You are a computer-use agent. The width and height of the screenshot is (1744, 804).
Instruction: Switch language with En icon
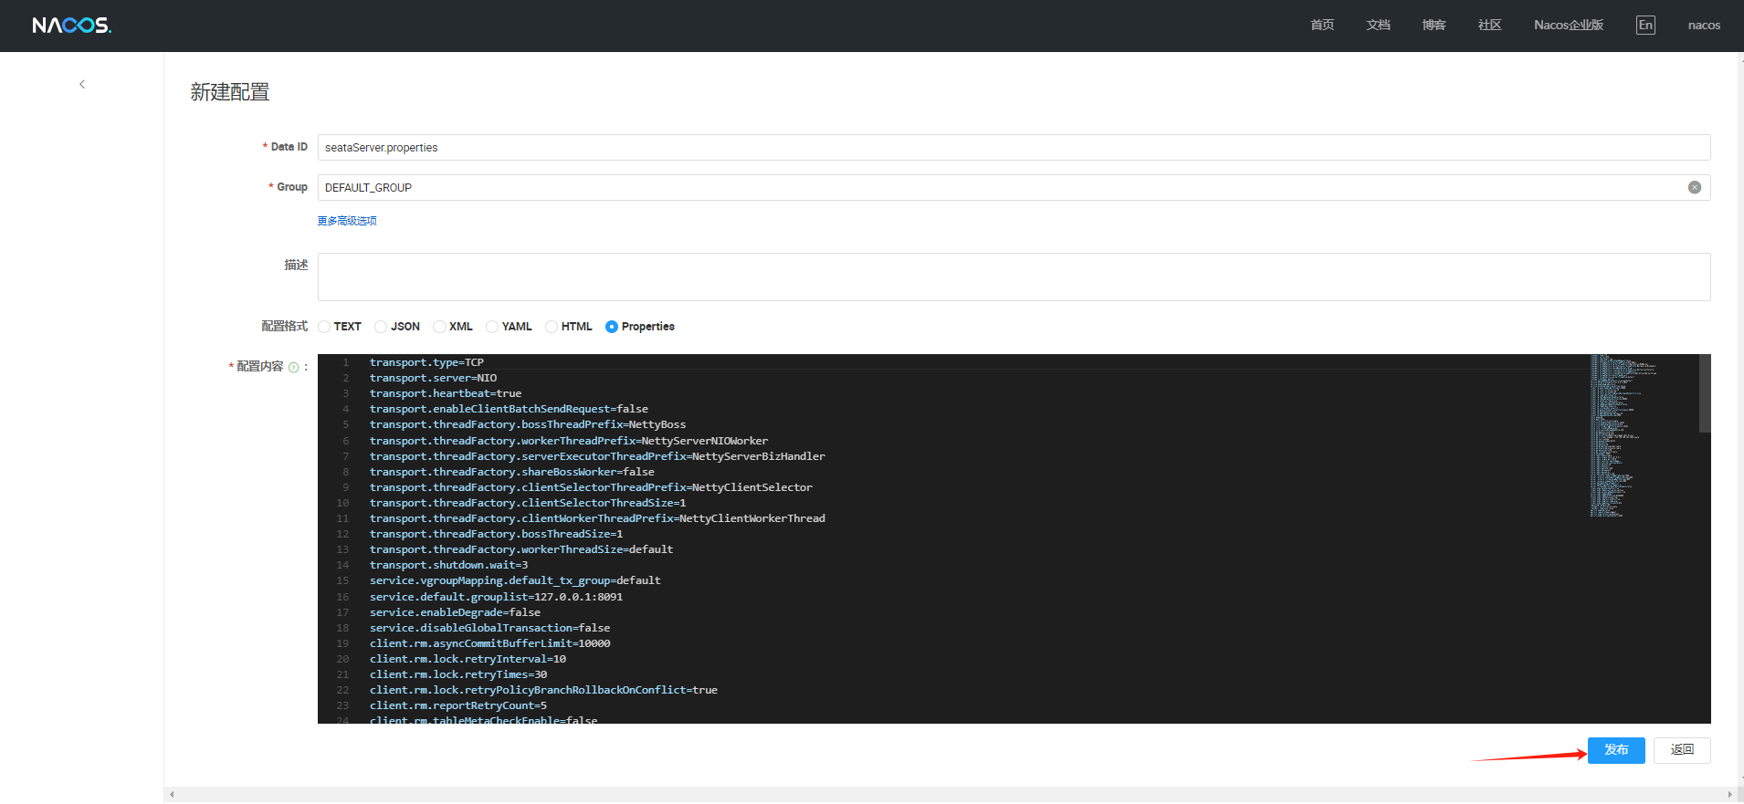click(x=1645, y=25)
